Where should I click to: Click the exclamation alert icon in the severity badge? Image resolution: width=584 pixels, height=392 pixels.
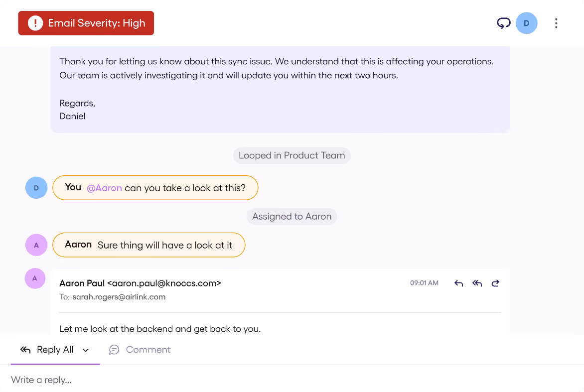tap(35, 23)
